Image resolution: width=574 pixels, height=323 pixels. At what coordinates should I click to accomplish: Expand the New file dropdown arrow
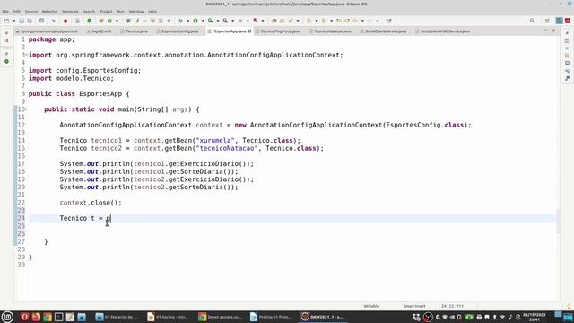point(14,21)
